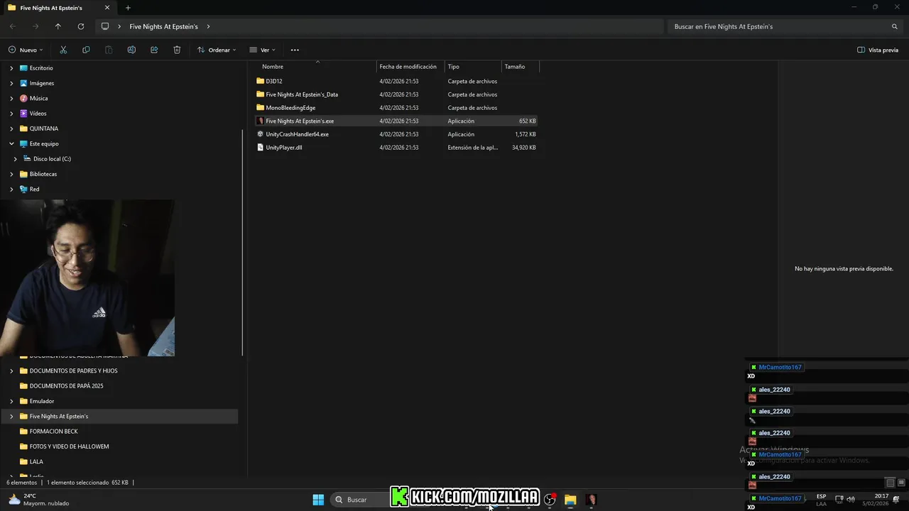Expand the Red tree node
Image resolution: width=909 pixels, height=511 pixels.
(x=11, y=189)
